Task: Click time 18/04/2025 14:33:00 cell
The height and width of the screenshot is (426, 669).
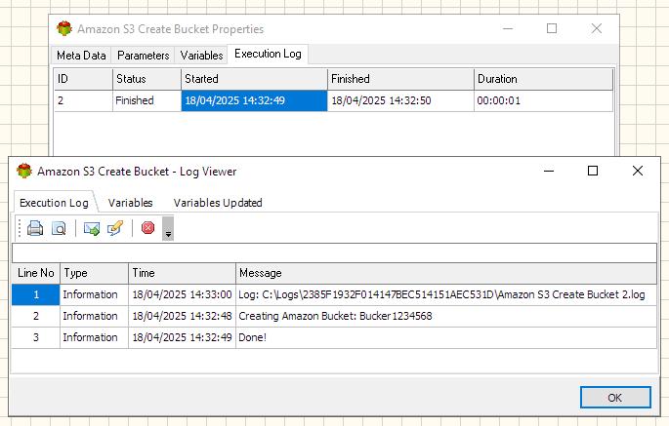Action: [183, 294]
